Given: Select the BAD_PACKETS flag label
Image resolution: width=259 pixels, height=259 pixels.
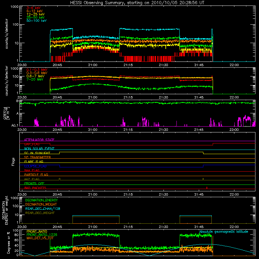Looking at the screenshot, I should tap(35, 188).
